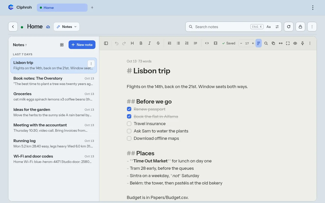This screenshot has width=325, height=203.
Task: Add a new tab with plus
Action: (x=92, y=8)
